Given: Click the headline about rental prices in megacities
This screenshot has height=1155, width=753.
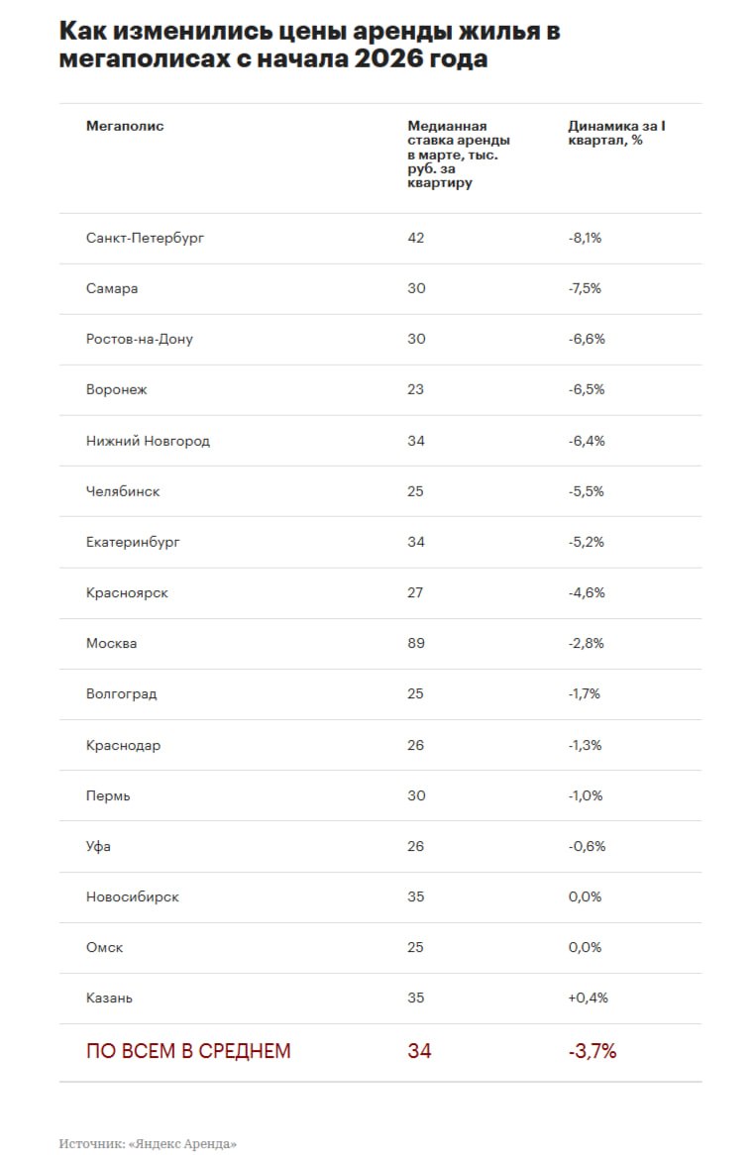Looking at the screenshot, I should (x=309, y=45).
